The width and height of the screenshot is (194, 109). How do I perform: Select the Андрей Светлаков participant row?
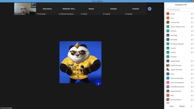pyautogui.click(x=179, y=70)
